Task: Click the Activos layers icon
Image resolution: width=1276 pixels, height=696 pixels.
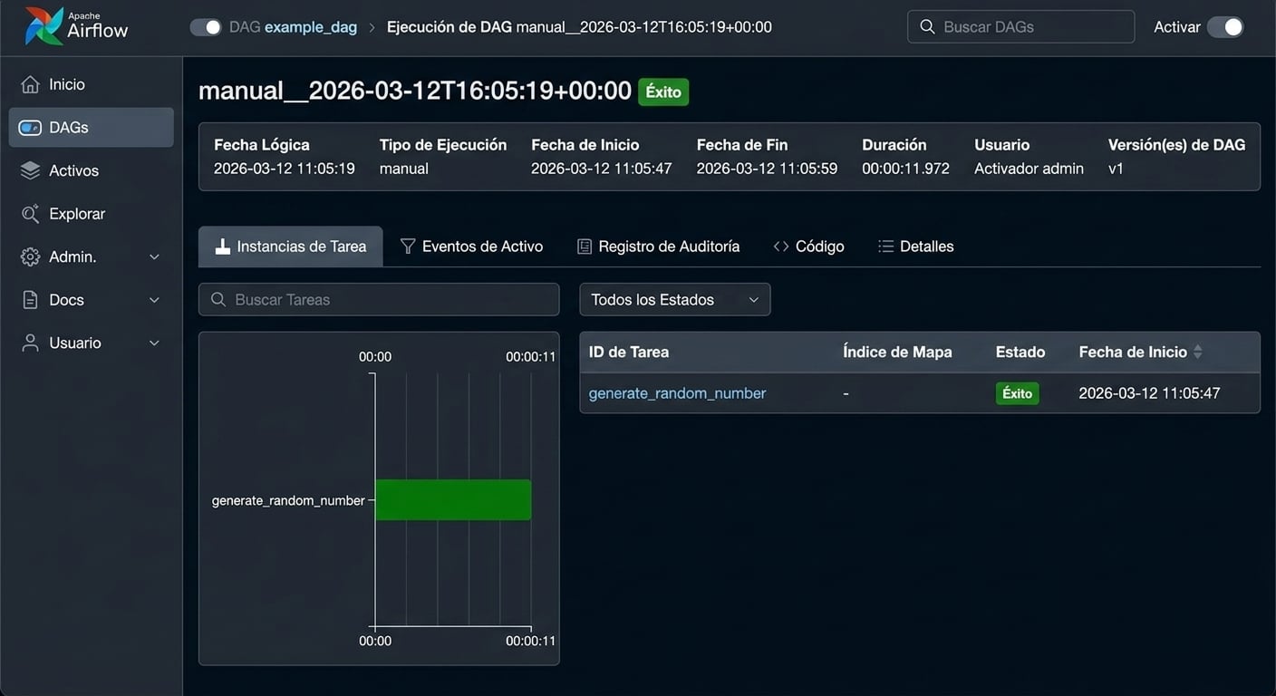Action: click(30, 170)
